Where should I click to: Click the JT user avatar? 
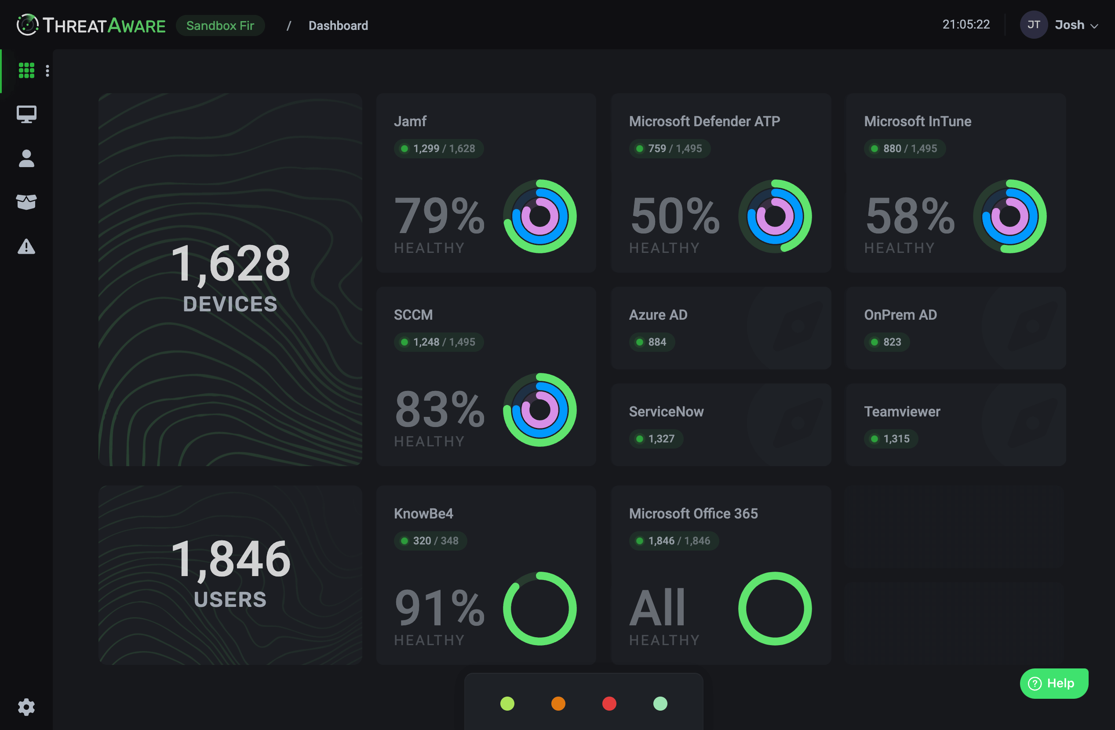pos(1034,25)
